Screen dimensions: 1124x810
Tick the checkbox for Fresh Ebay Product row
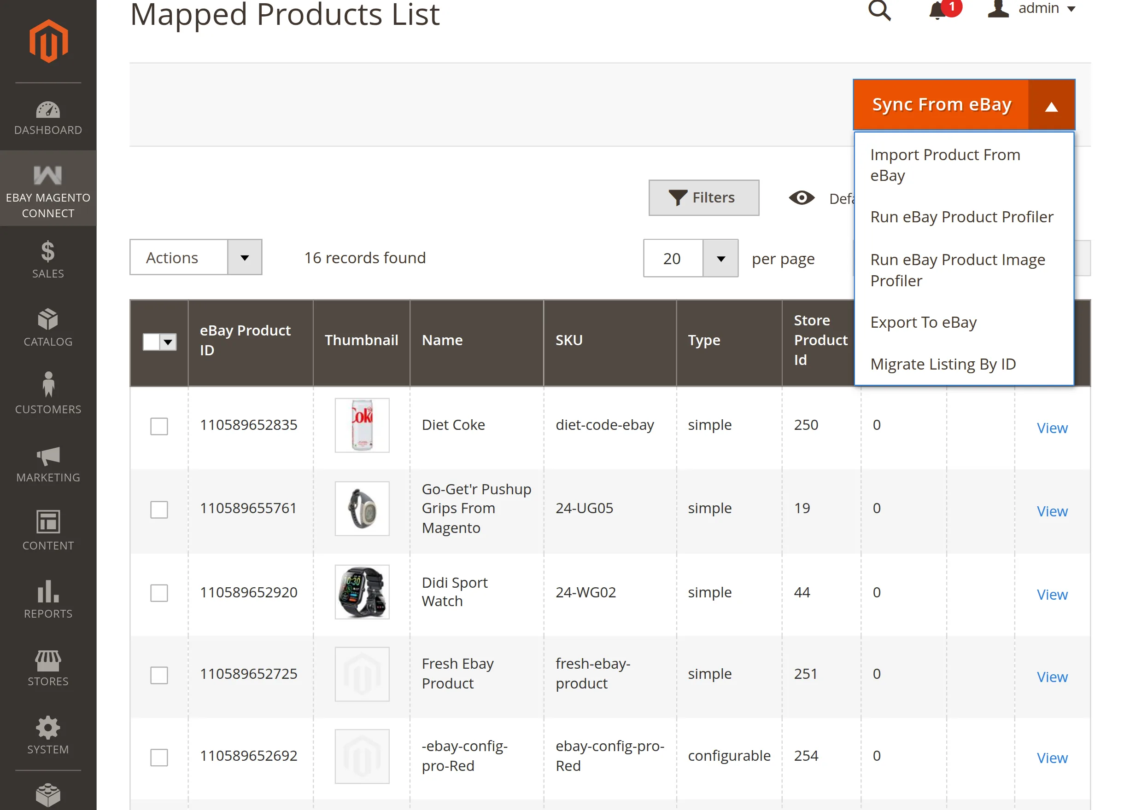click(159, 675)
